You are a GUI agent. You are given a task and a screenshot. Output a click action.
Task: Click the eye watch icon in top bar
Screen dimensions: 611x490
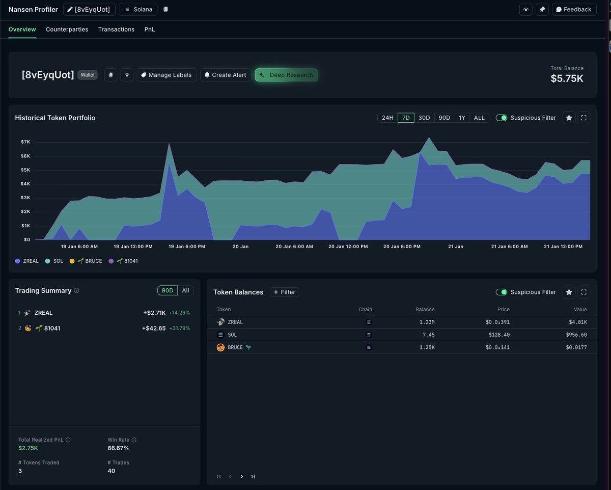526,10
